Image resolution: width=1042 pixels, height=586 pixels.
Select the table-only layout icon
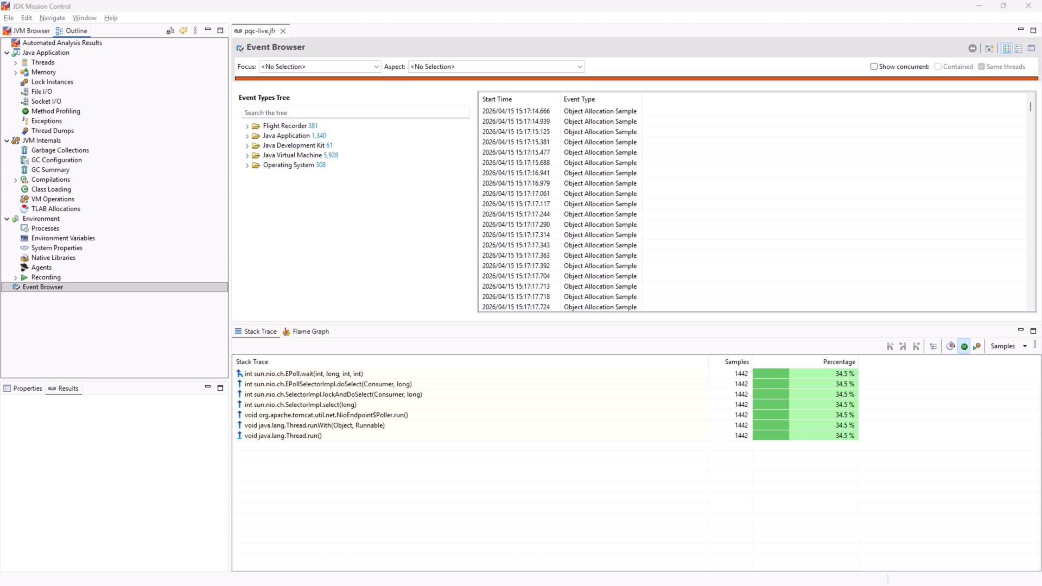[x=1031, y=48]
